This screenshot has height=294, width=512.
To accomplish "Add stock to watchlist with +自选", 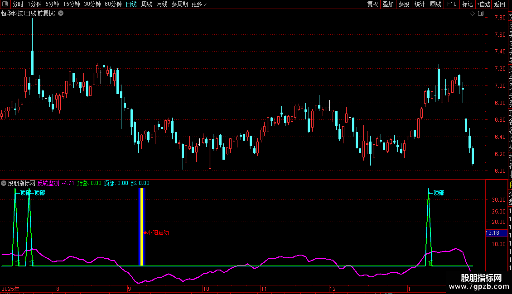I will coord(483,4).
